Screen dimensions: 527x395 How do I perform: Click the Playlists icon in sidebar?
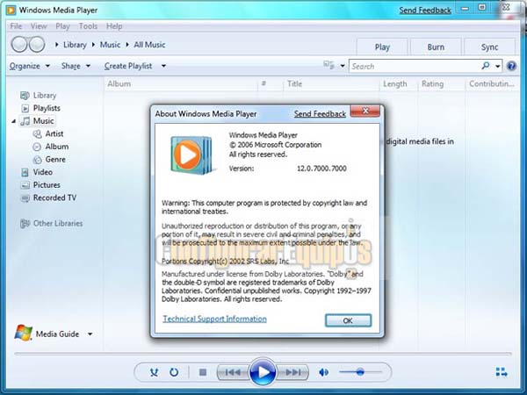coord(25,108)
